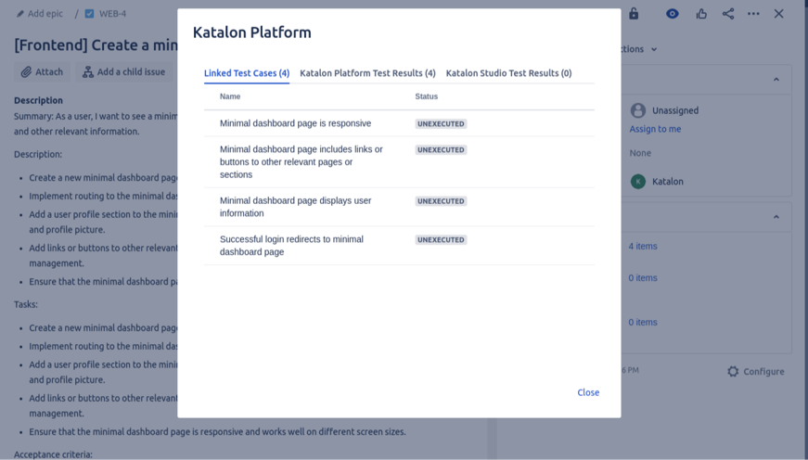Click Add a child issue button
The width and height of the screenshot is (808, 460).
pos(123,72)
